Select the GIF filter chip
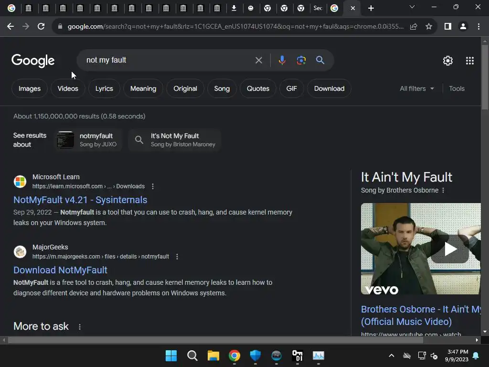The height and width of the screenshot is (367, 489). click(292, 88)
